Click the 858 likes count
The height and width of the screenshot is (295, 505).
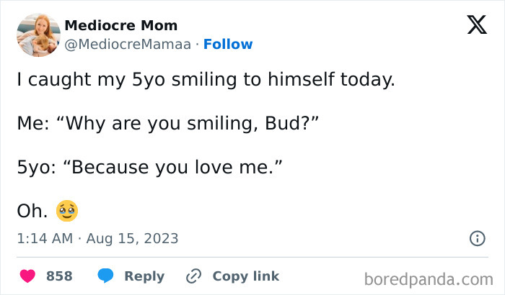pos(59,276)
